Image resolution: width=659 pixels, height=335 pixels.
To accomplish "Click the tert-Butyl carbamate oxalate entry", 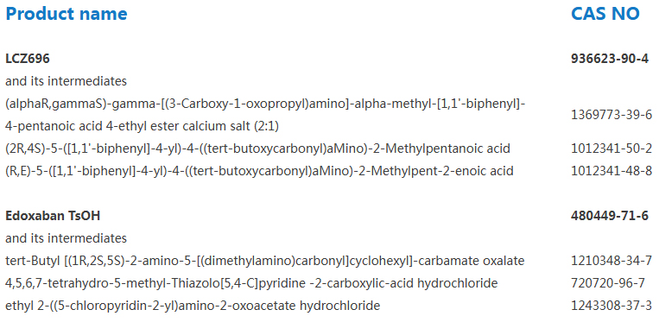I will (x=265, y=261).
